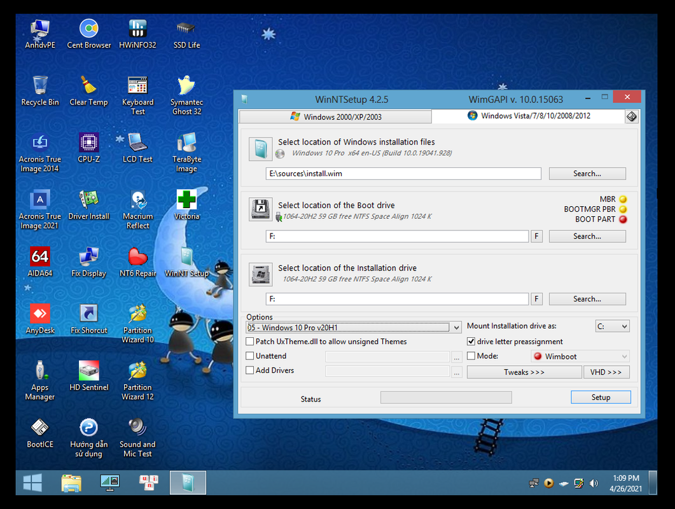Uncheck drive letter preassignment
Screen dimensions: 675x509
pyautogui.click(x=471, y=342)
